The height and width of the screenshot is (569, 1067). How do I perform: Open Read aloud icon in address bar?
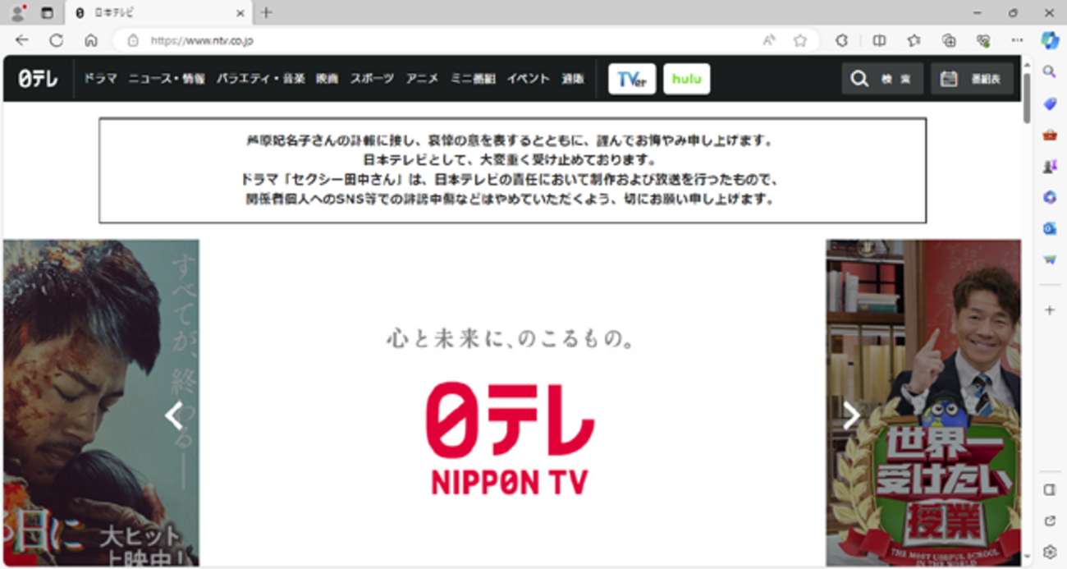click(769, 40)
